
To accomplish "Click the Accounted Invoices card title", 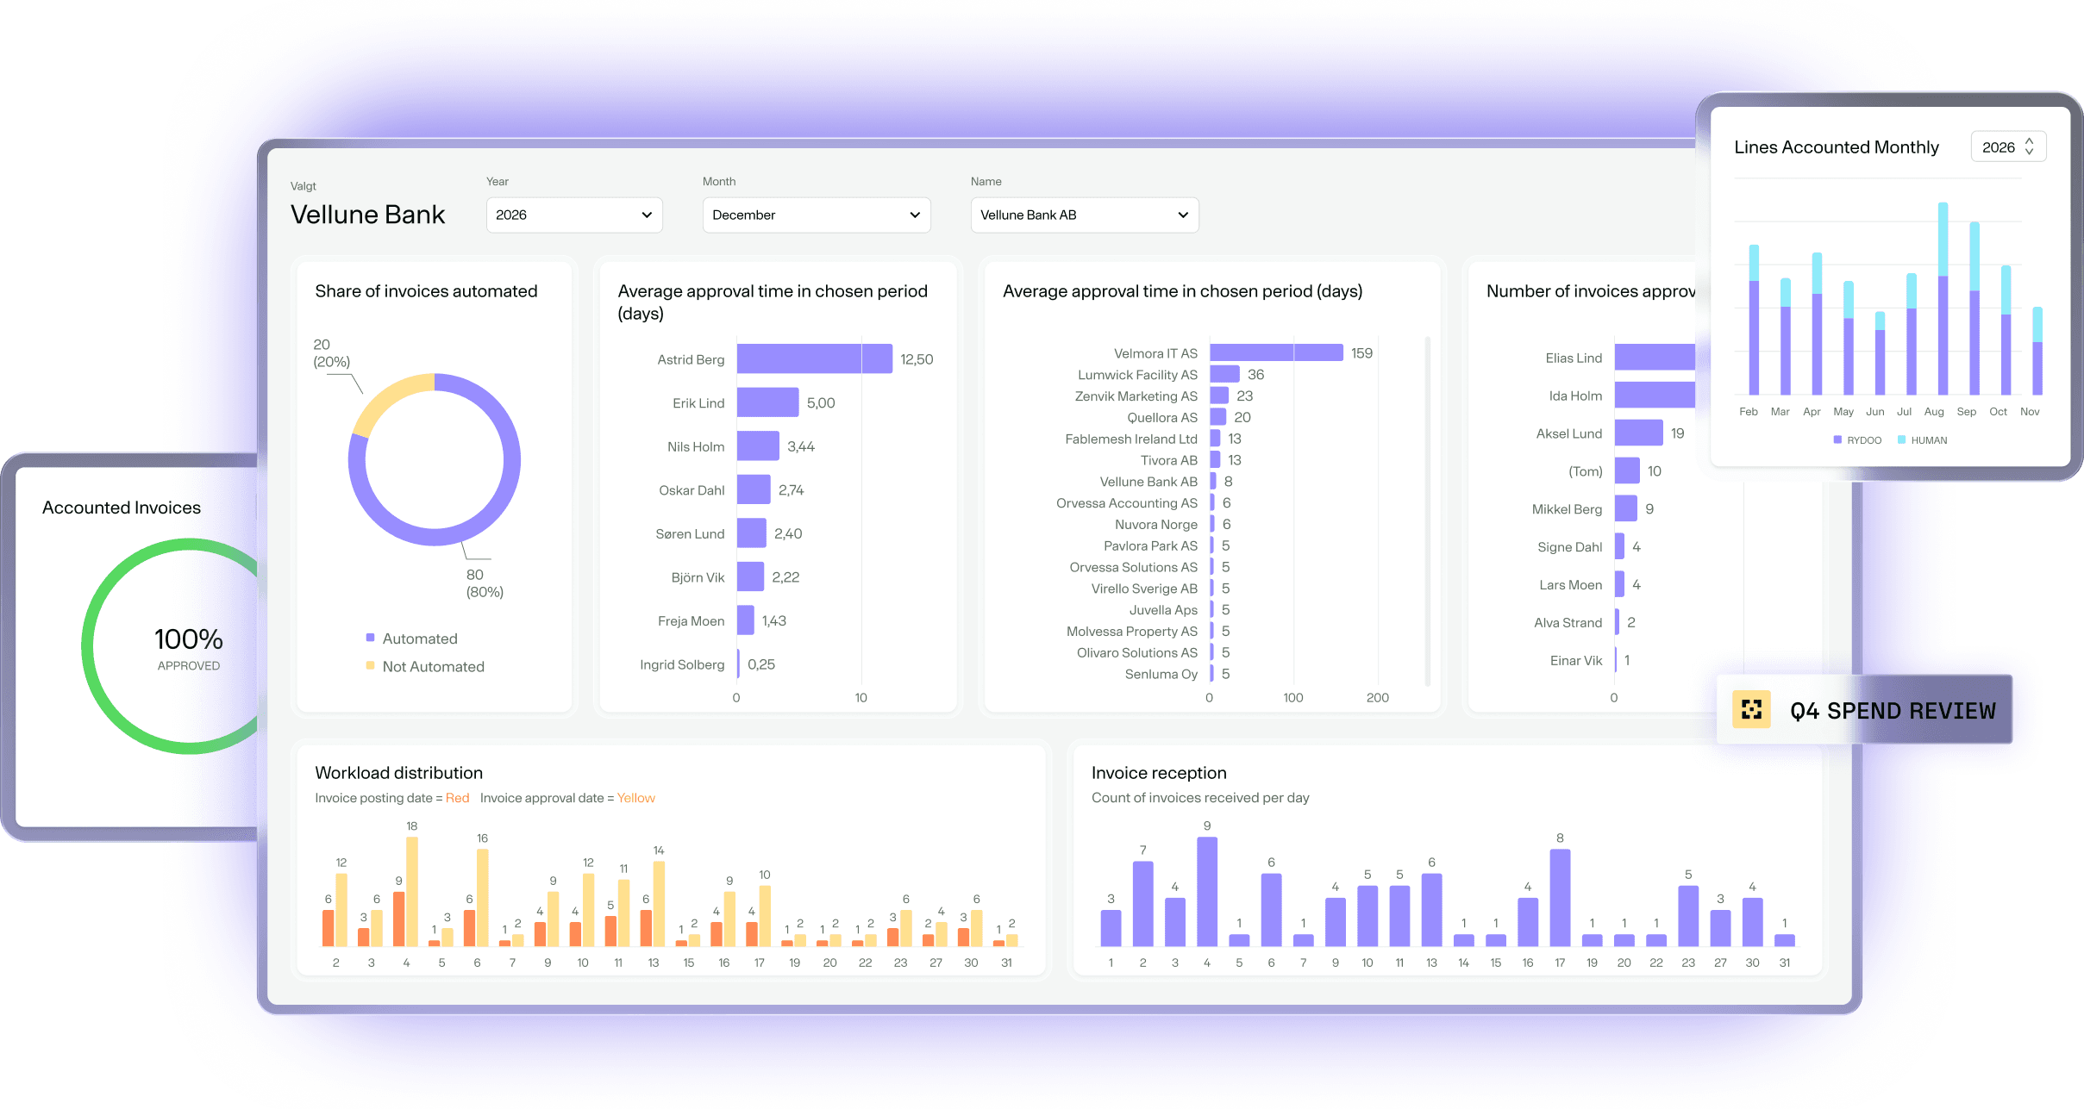I will pyautogui.click(x=122, y=508).
